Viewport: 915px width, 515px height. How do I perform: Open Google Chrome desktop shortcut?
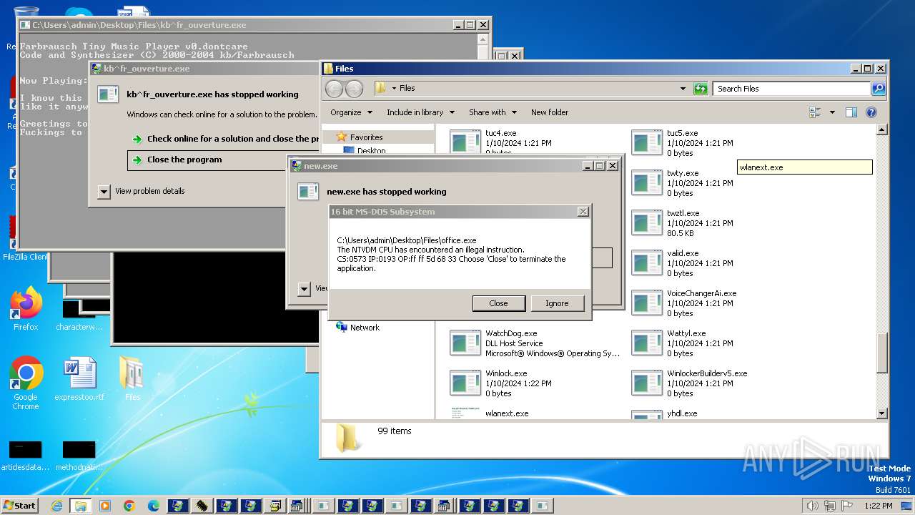[26, 383]
